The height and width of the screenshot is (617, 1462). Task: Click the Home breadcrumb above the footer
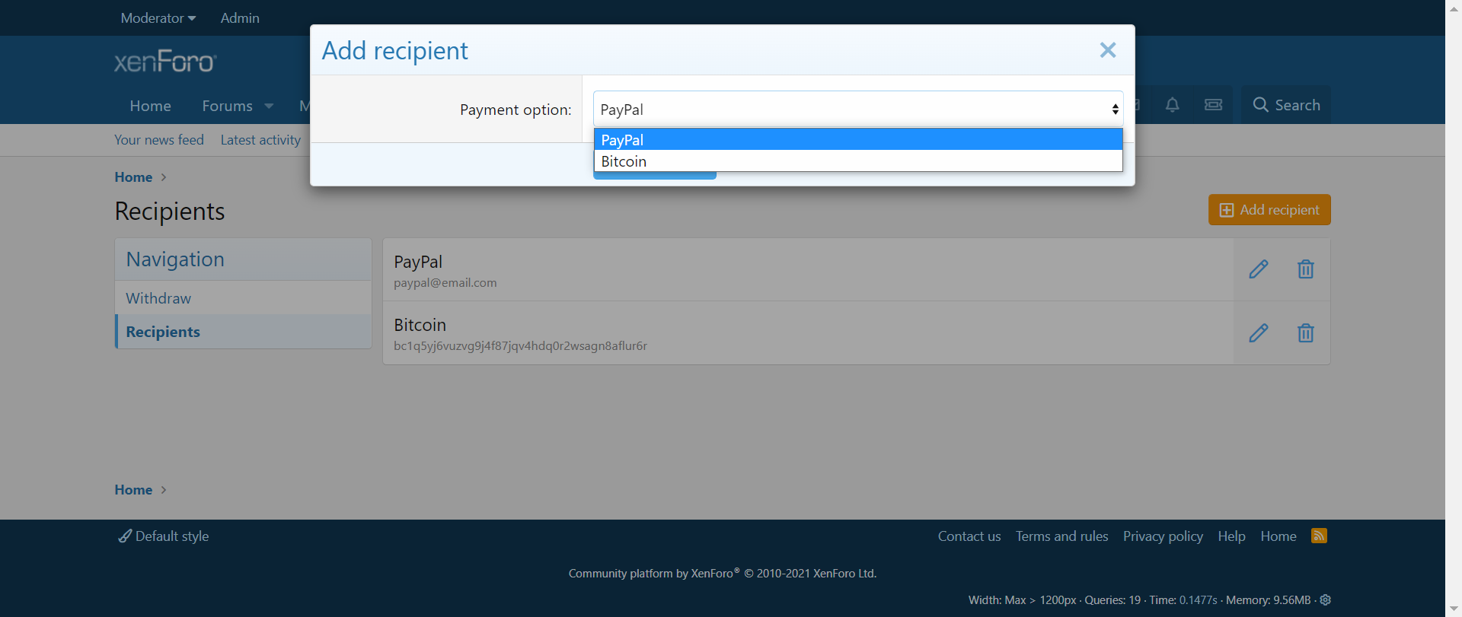pos(133,490)
